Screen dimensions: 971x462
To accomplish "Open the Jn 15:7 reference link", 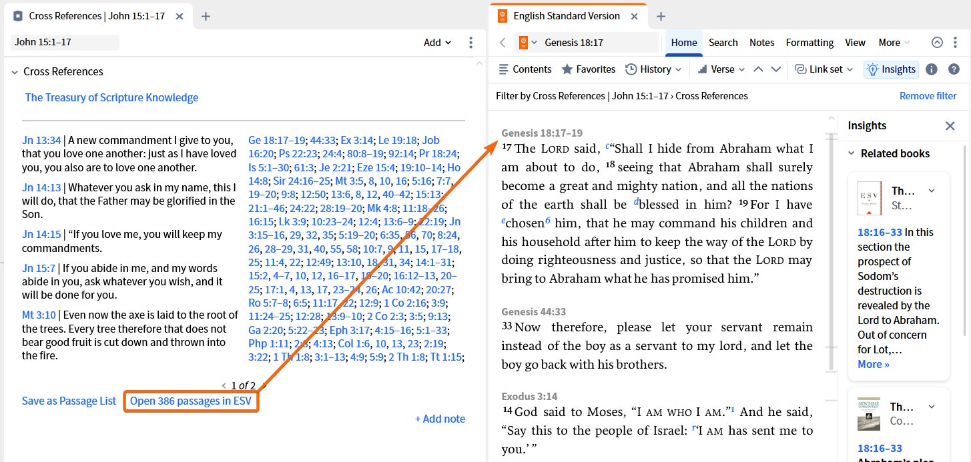I will [x=39, y=268].
